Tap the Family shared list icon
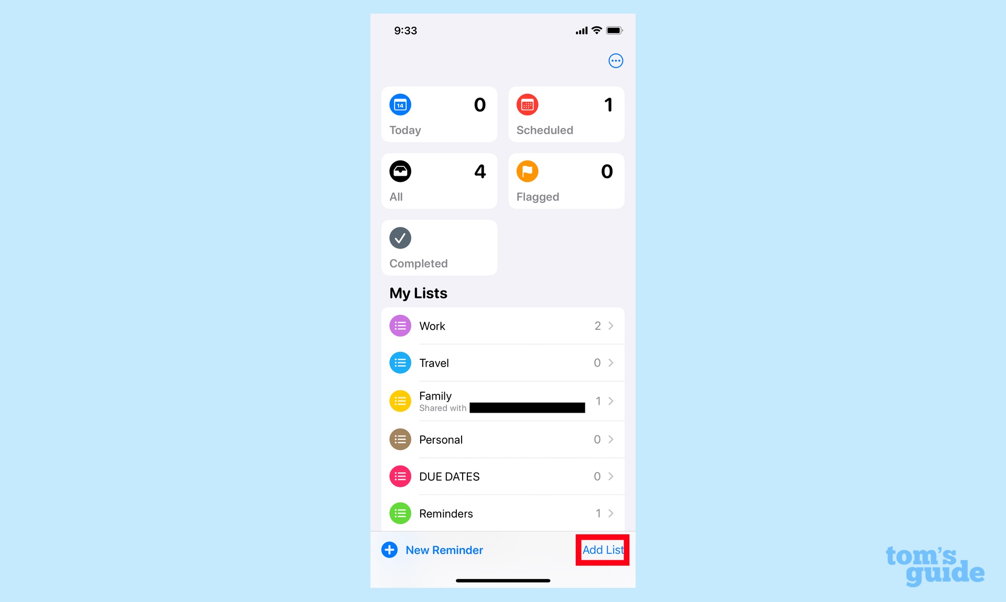The image size is (1006, 602). pyautogui.click(x=399, y=401)
